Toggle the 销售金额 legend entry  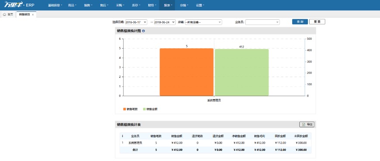point(151,109)
